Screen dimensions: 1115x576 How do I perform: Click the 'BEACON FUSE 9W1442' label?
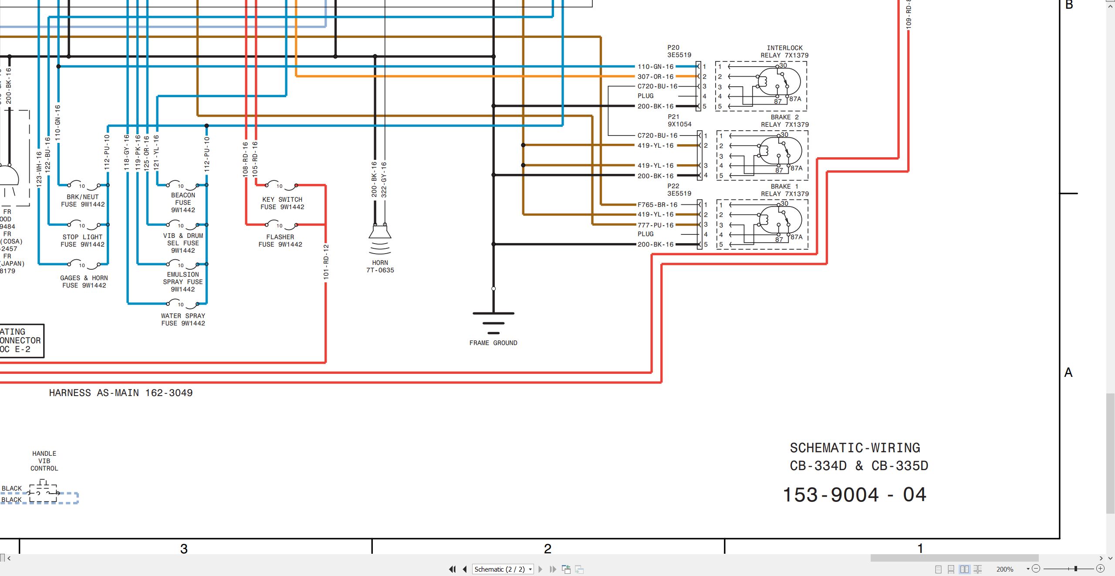tap(183, 203)
